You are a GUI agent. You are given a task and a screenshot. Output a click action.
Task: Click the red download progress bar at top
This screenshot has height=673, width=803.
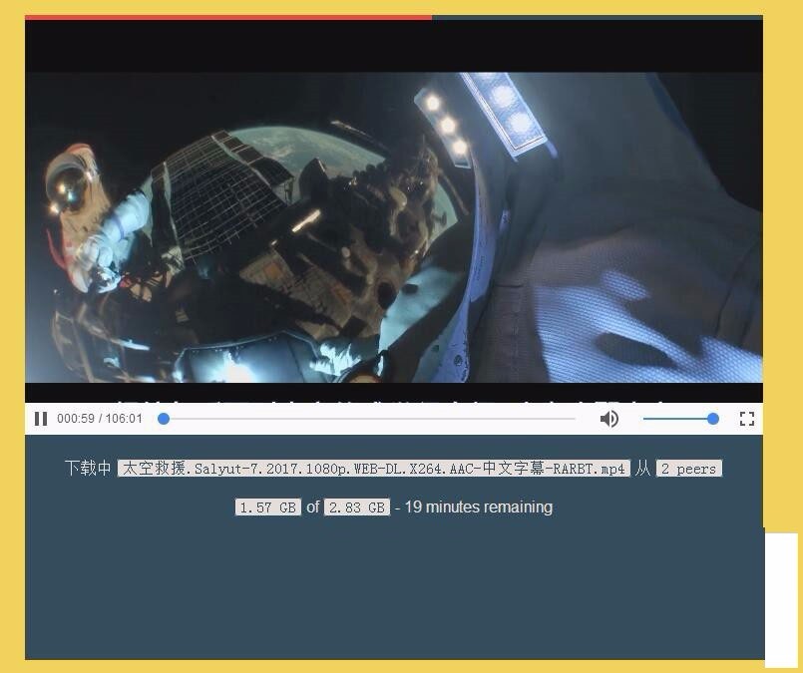click(228, 17)
